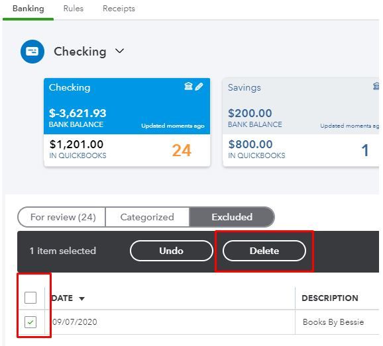The width and height of the screenshot is (383, 346).
Task: Click the Delete button
Action: [x=264, y=251]
